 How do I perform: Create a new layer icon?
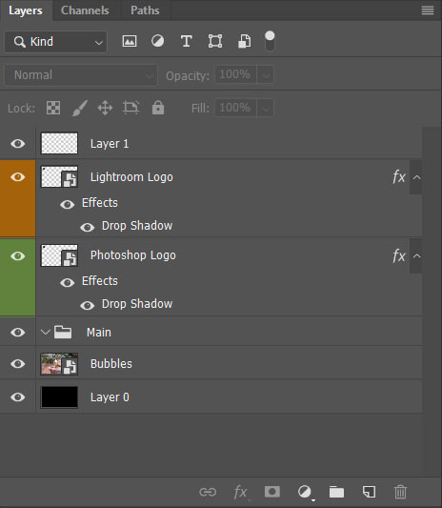[370, 492]
